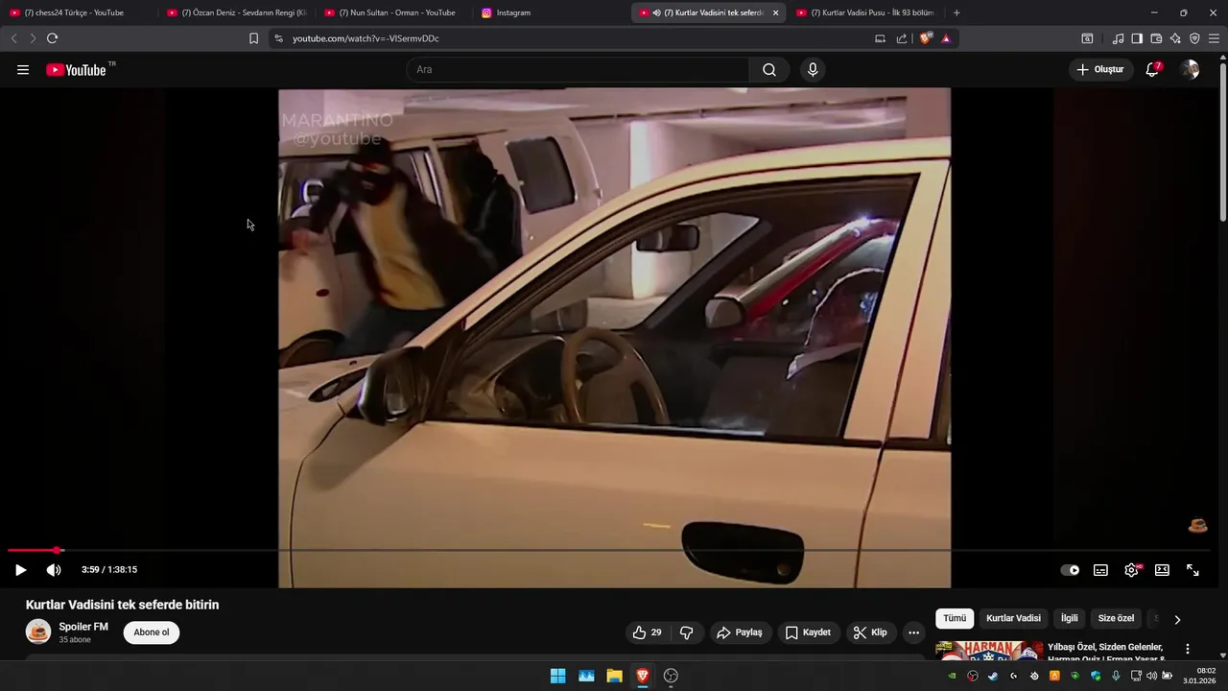This screenshot has height=691, width=1228.
Task: Start voice search with microphone icon
Action: tap(813, 70)
